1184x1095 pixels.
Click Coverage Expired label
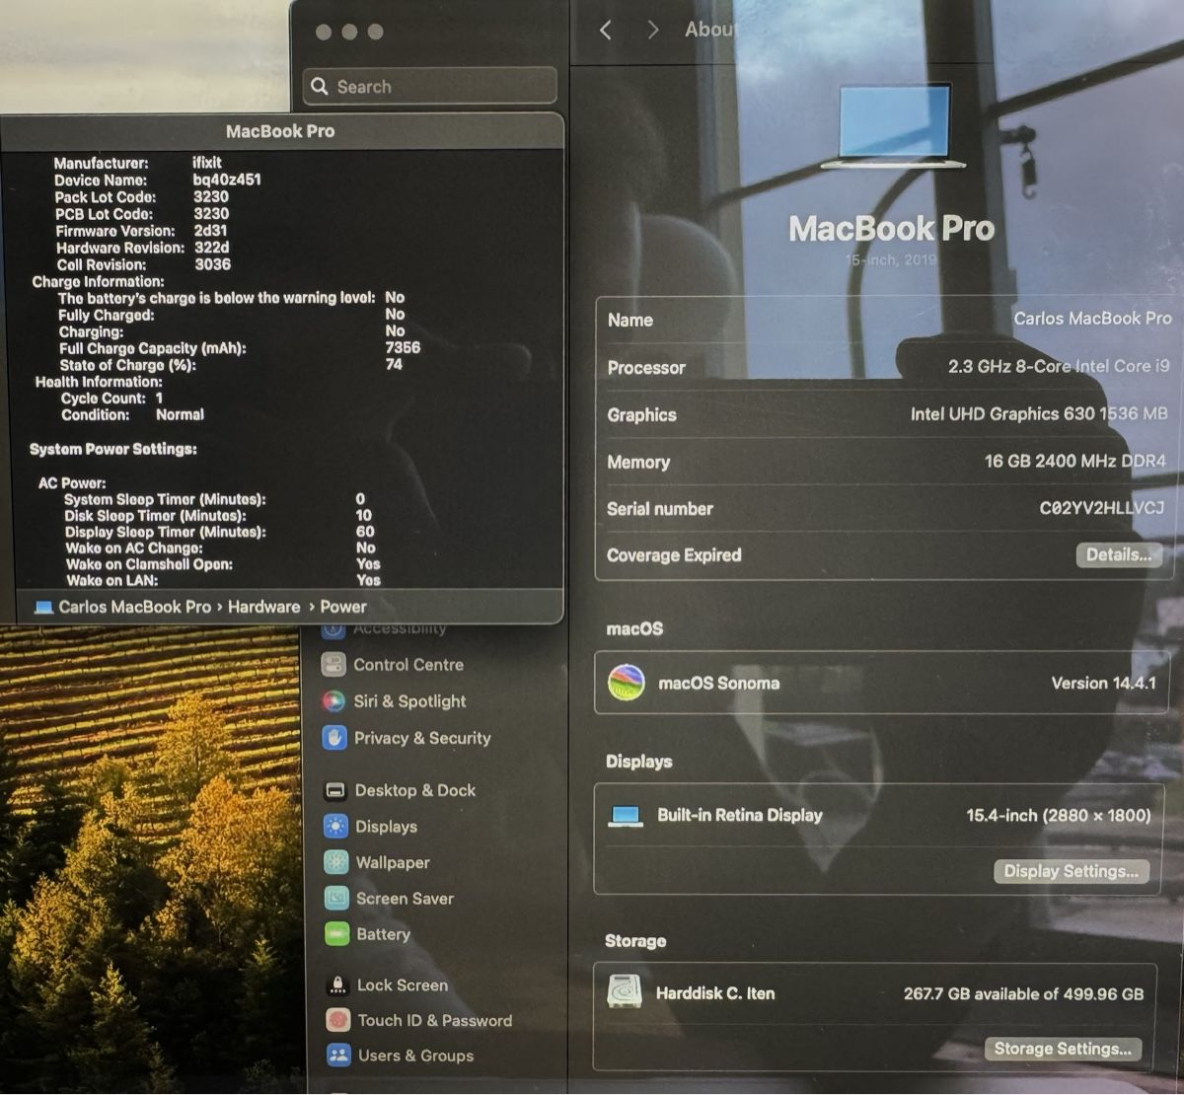pos(674,555)
